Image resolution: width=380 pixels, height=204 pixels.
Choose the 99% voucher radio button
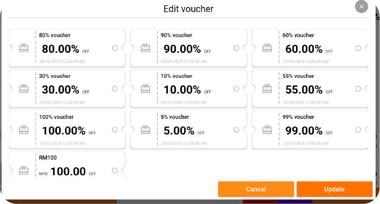point(358,130)
